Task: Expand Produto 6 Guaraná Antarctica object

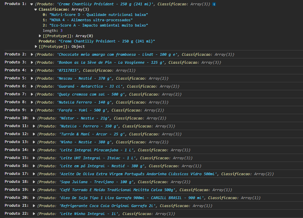Action: pyautogui.click(x=32, y=86)
